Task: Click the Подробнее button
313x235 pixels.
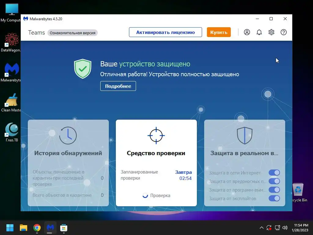Action: click(x=118, y=86)
